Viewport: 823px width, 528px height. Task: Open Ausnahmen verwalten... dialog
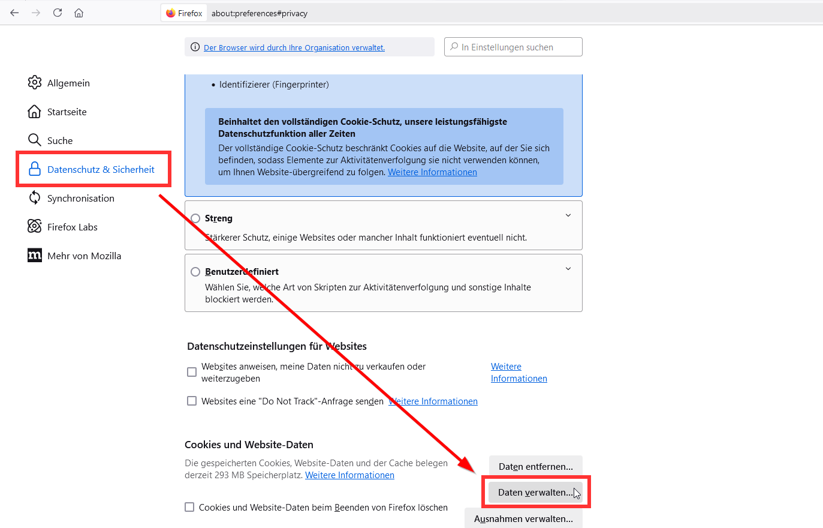(x=523, y=518)
